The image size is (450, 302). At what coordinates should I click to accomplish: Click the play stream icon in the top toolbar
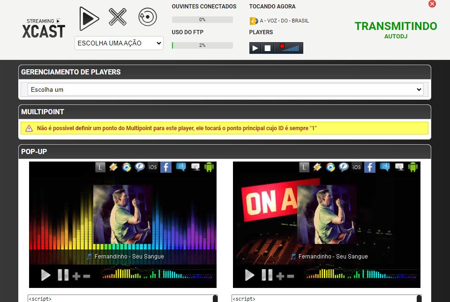pos(89,18)
